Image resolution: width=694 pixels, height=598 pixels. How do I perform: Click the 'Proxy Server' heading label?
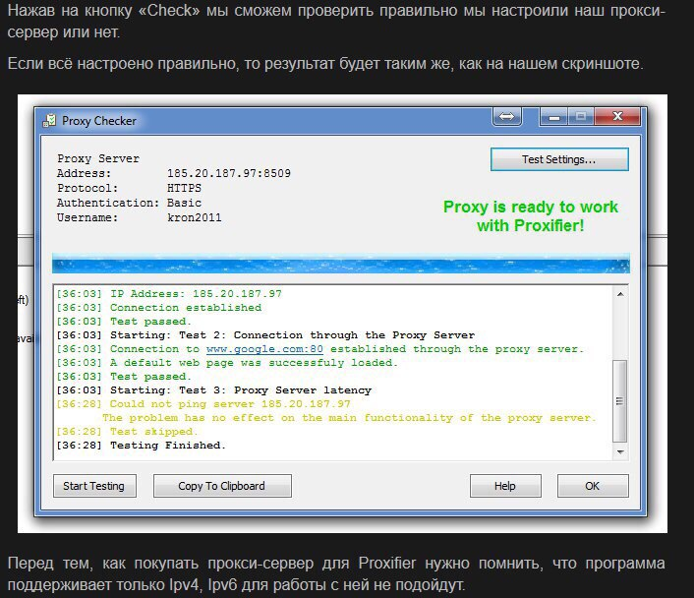(x=98, y=158)
